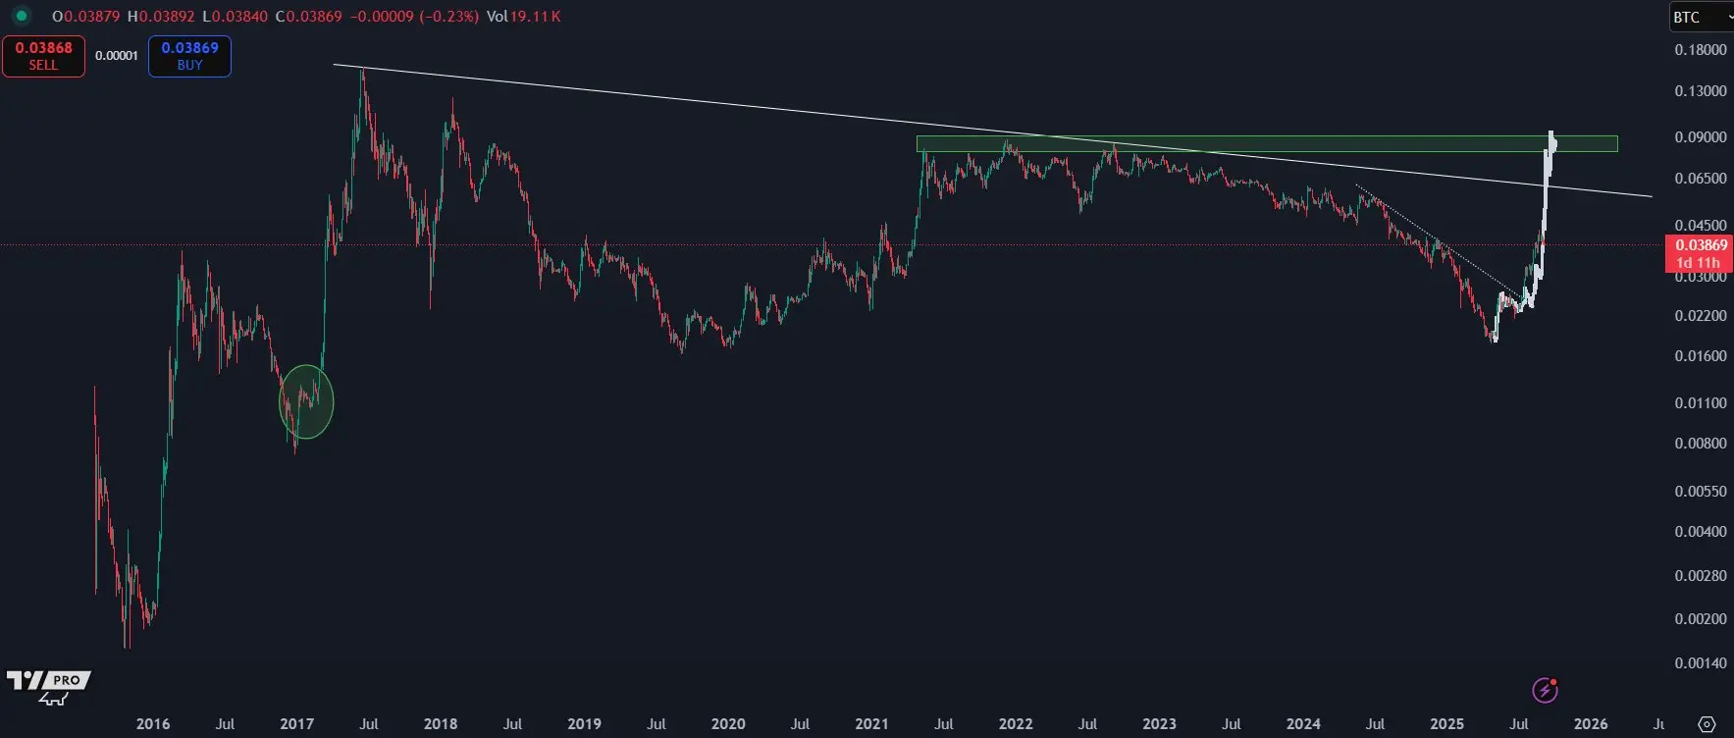
Task: Click the Vol 19.11 K indicator text
Action: [524, 17]
